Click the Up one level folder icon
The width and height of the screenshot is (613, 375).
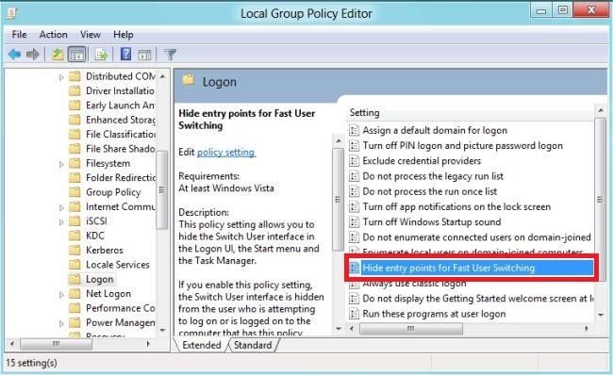(58, 54)
